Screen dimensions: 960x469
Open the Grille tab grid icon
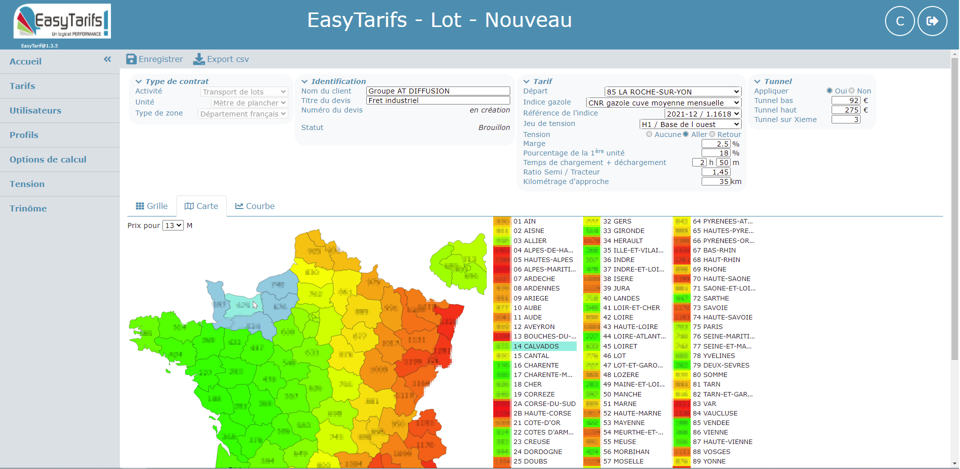coord(140,206)
